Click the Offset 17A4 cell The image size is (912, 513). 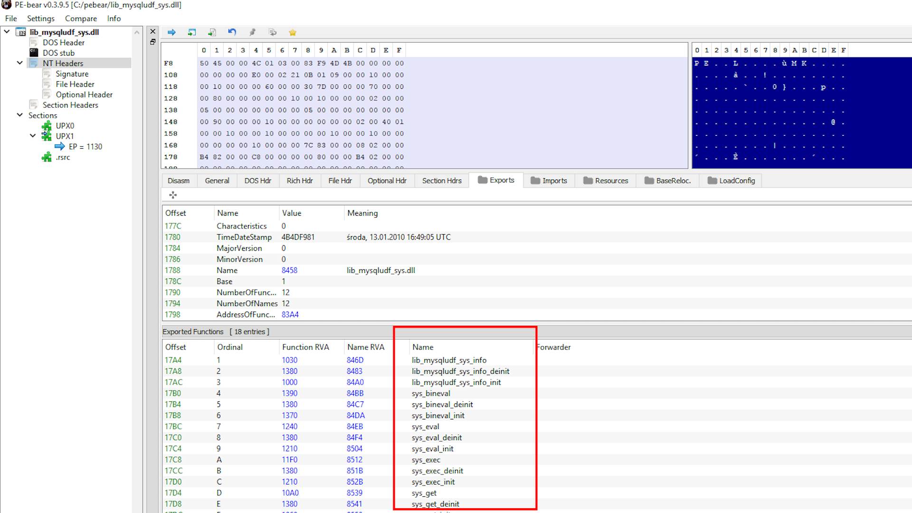(x=173, y=360)
